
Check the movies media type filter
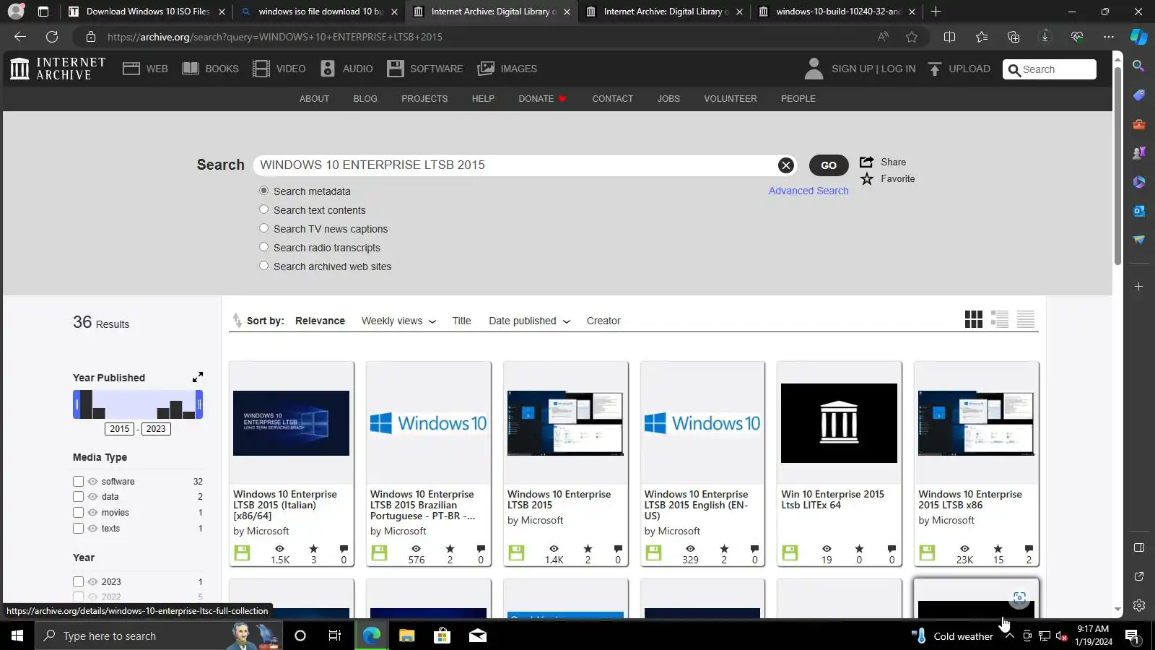pyautogui.click(x=78, y=513)
